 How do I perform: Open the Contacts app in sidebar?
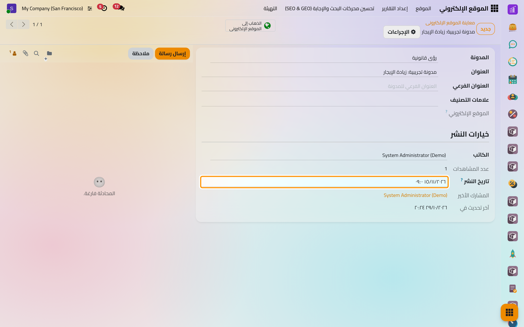click(x=513, y=97)
